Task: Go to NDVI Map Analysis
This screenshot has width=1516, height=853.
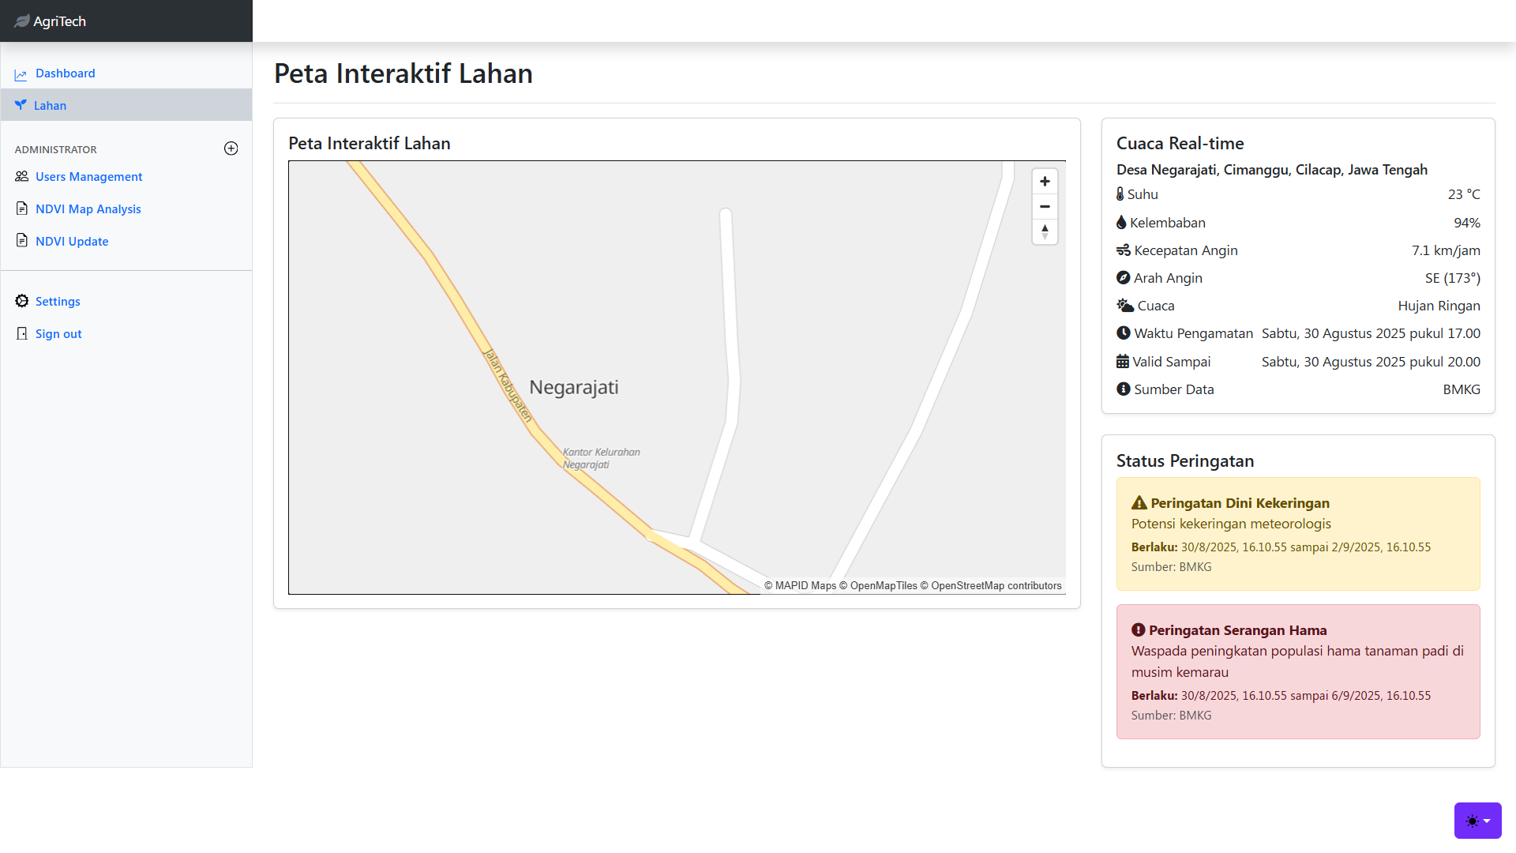Action: tap(88, 209)
